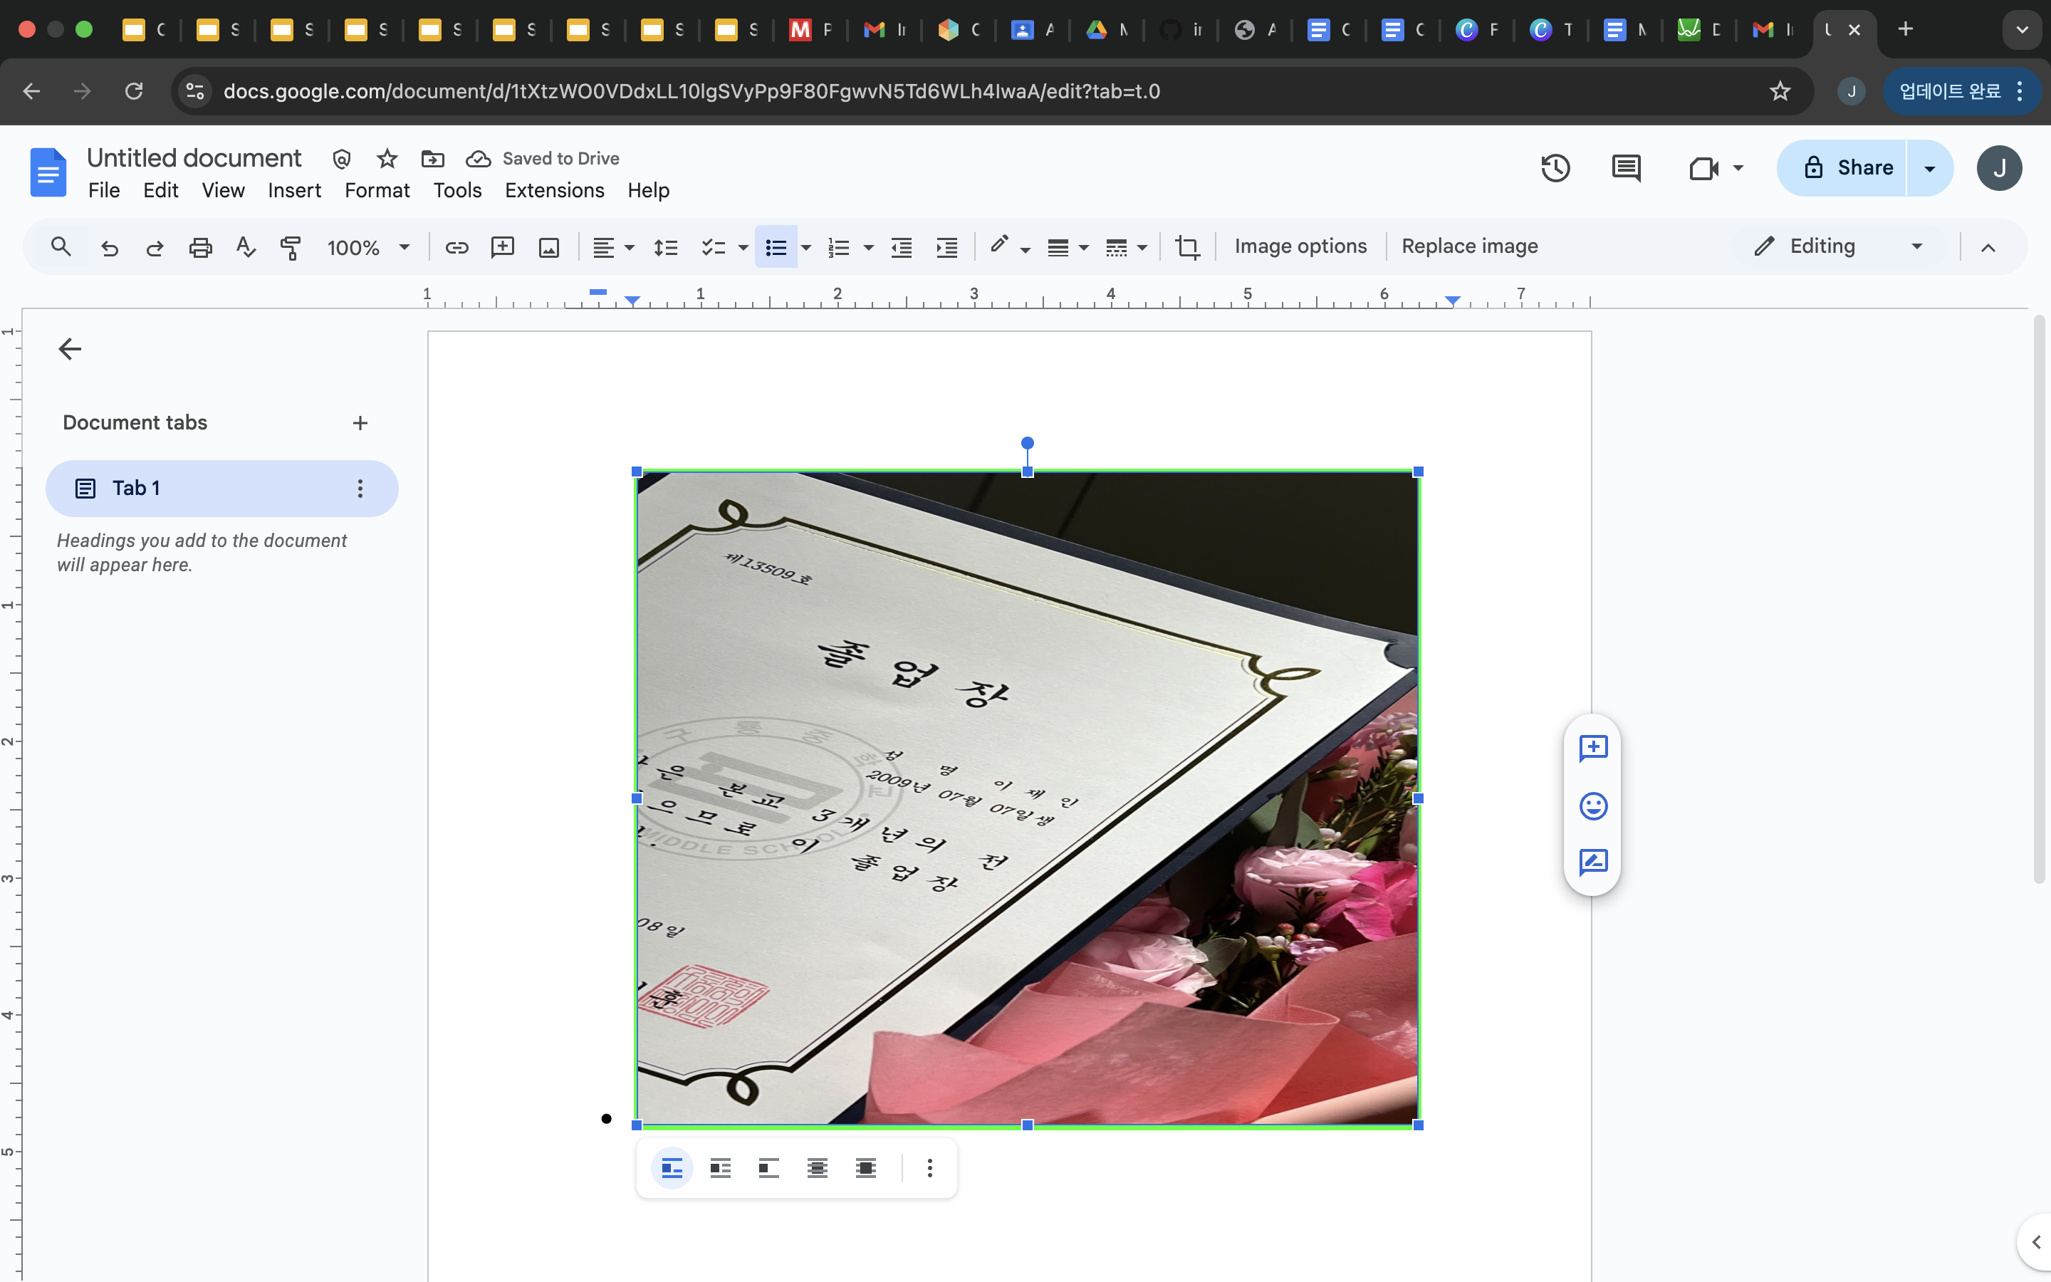
Task: Open the border color pencil tool
Action: pos(999,245)
